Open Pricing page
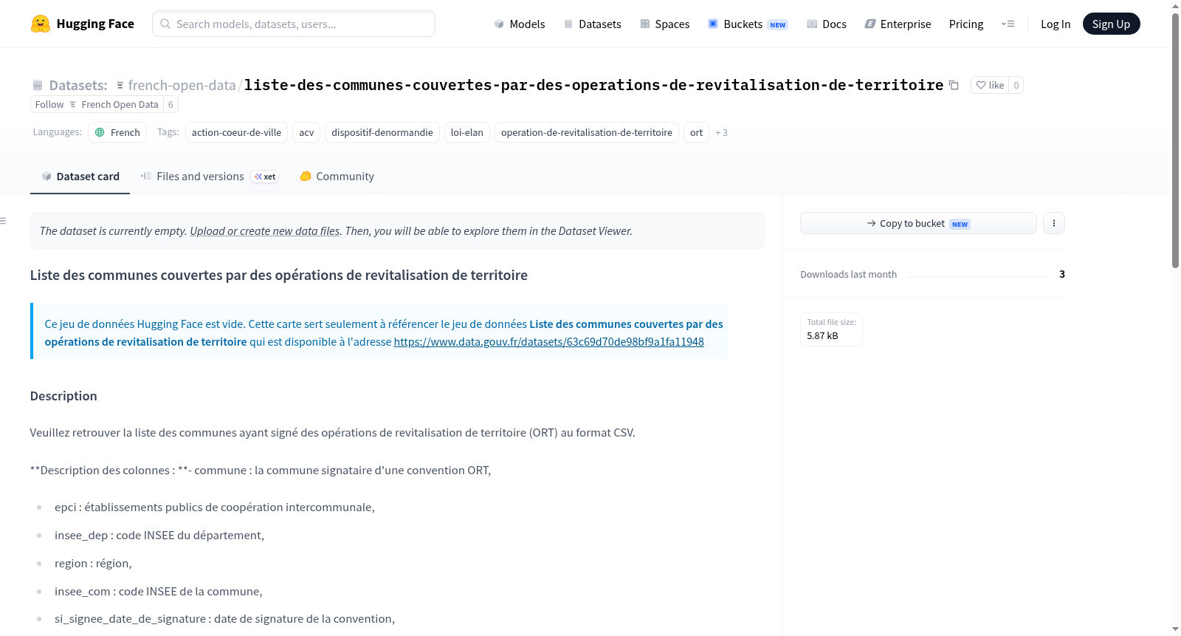The image size is (1181, 636). pos(966,24)
